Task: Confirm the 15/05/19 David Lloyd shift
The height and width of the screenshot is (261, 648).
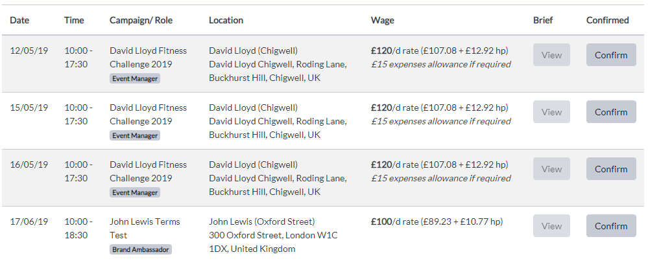Action: tap(611, 112)
